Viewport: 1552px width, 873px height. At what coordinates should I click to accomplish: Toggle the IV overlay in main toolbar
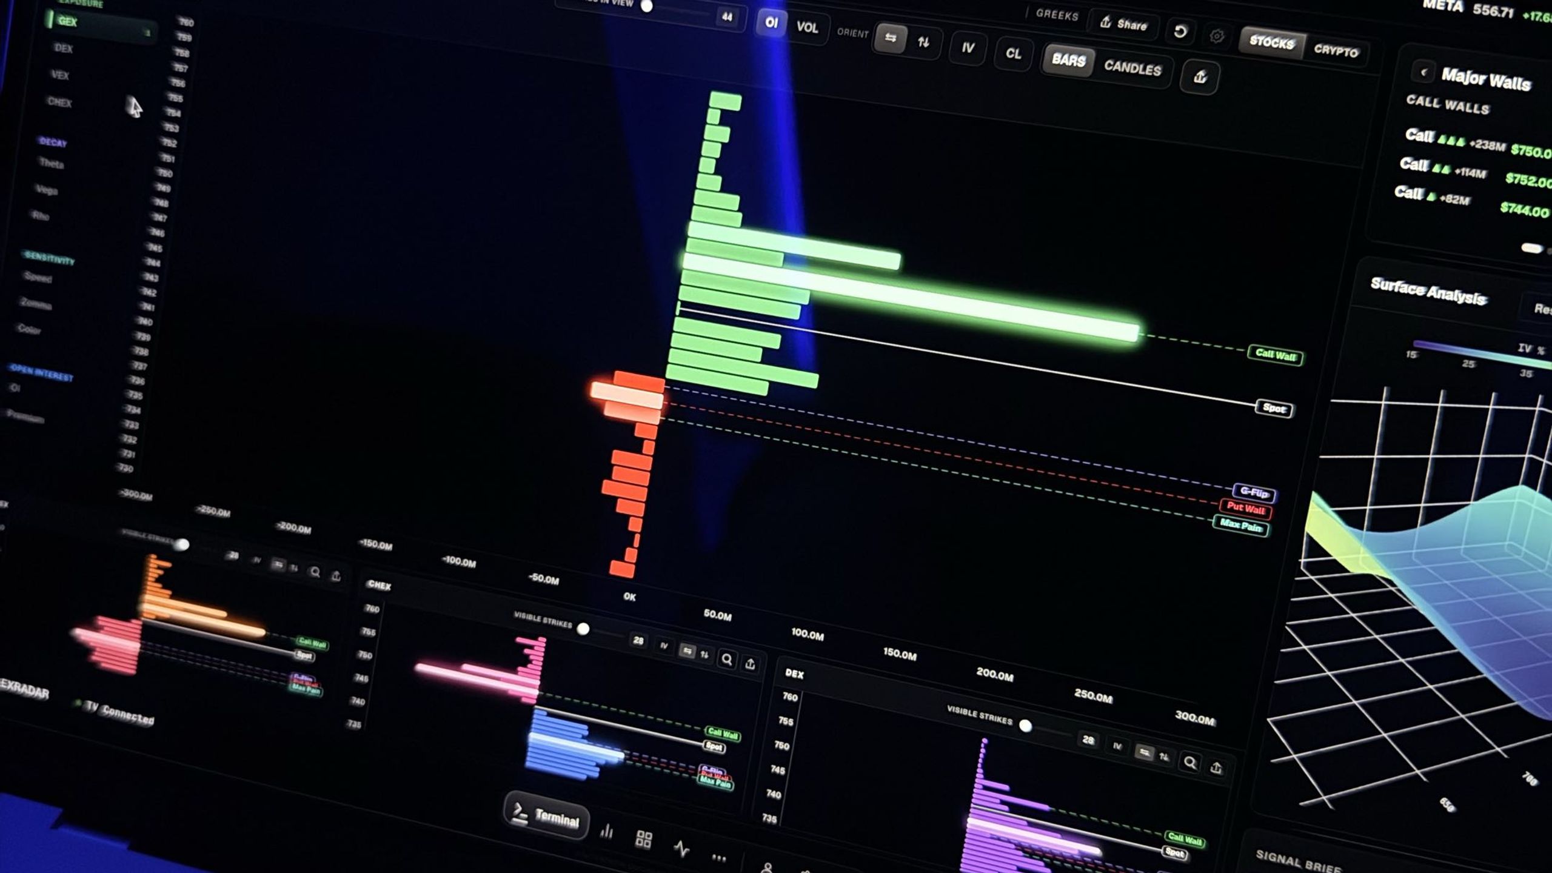(968, 47)
